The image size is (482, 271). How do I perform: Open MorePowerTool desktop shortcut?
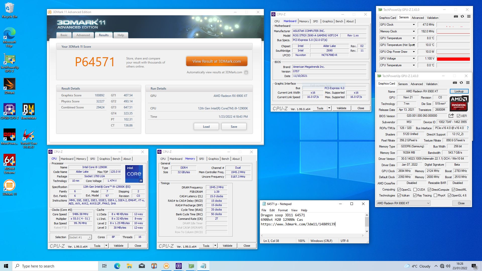point(10,137)
